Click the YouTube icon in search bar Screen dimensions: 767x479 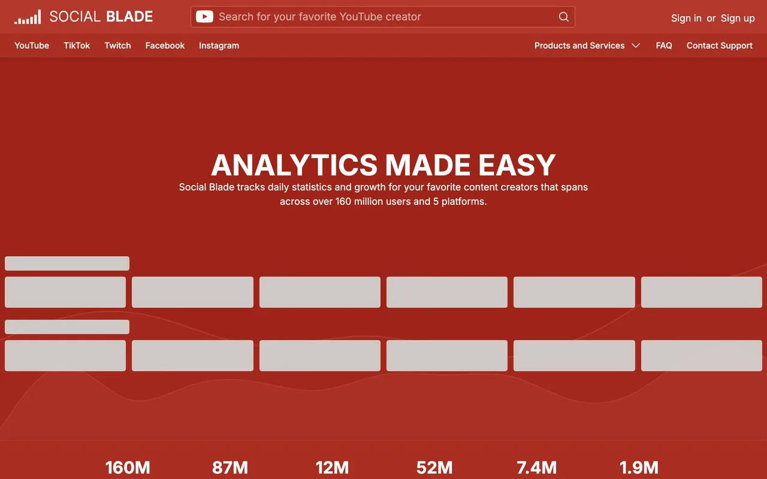(x=204, y=17)
